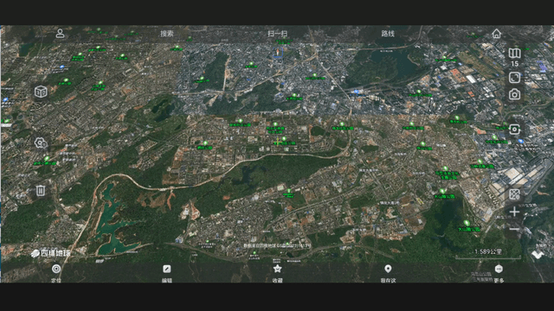This screenshot has height=311, width=554.
Task: Zoom out with the minus button
Action: (x=514, y=229)
